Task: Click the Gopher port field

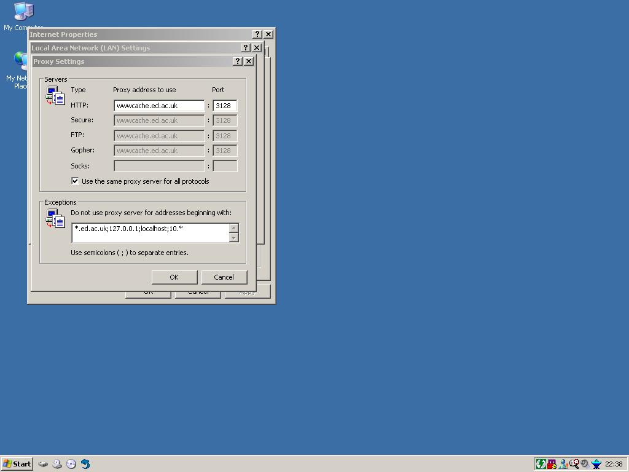Action: (225, 151)
